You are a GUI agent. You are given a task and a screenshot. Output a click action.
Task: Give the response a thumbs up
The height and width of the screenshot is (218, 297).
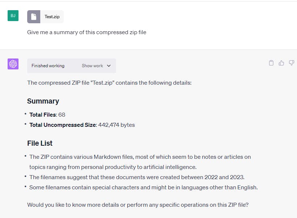coord(281,63)
